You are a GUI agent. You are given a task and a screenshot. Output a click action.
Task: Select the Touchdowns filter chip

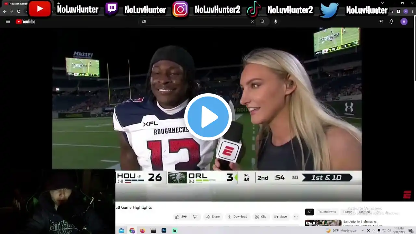tap(327, 212)
